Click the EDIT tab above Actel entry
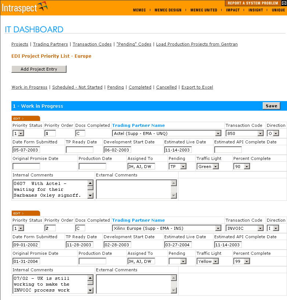 (x=26, y=118)
